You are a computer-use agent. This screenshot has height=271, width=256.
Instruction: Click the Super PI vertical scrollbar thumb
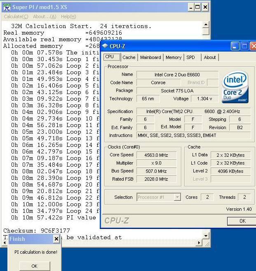click(x=206, y=31)
